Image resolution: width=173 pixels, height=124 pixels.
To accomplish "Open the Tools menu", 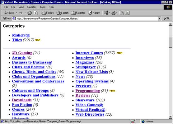I will pos(43,7).
